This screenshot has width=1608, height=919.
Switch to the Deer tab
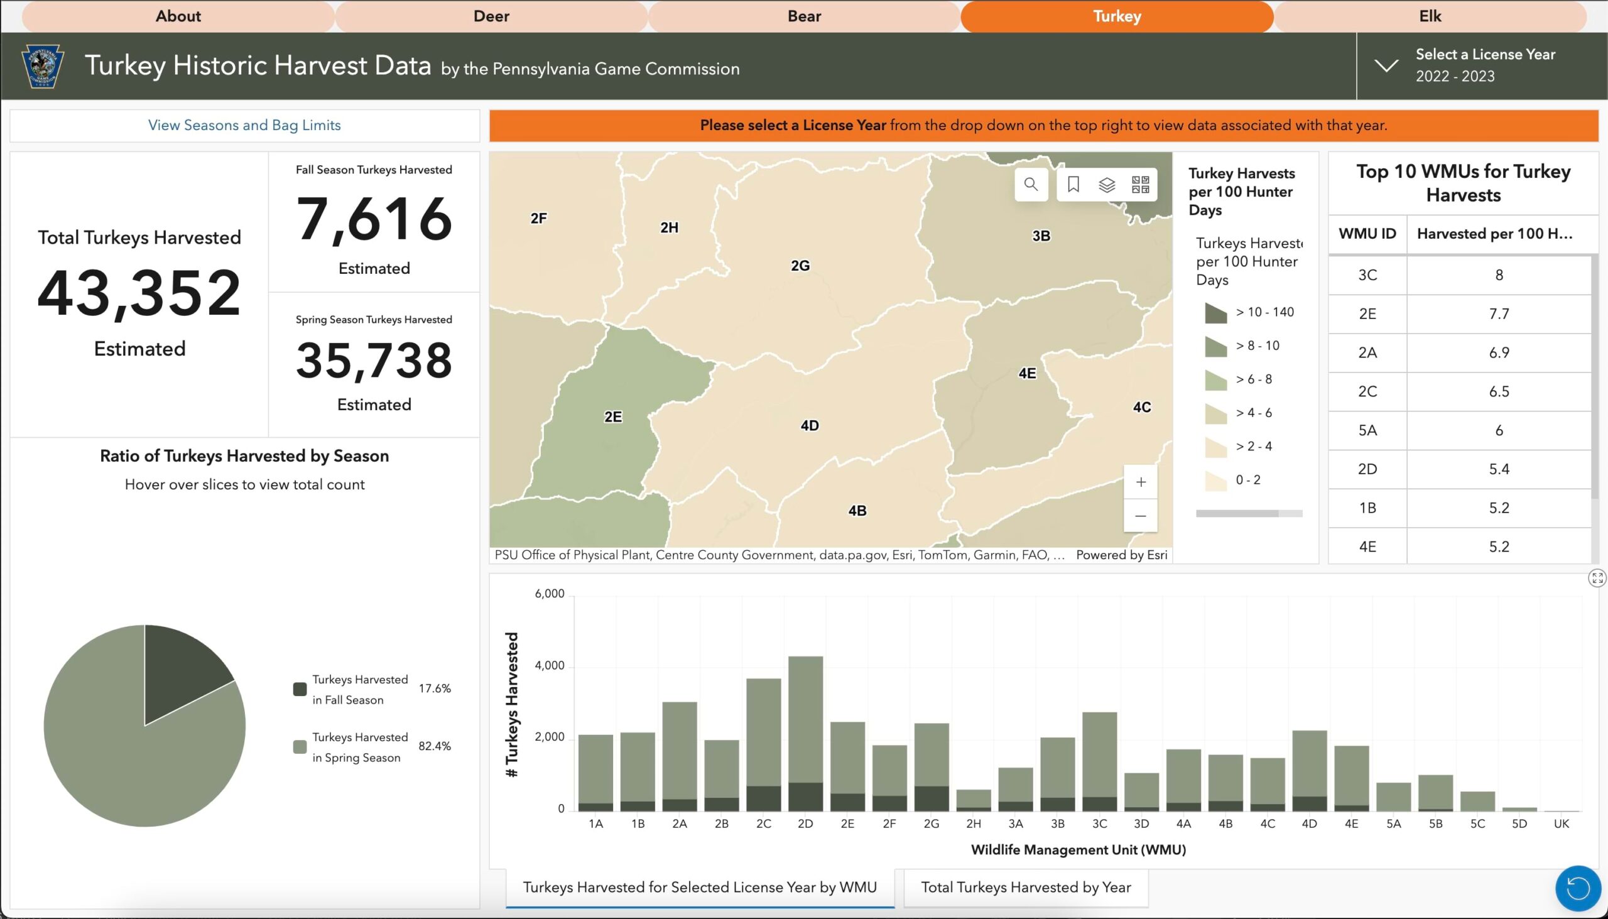[x=491, y=16]
